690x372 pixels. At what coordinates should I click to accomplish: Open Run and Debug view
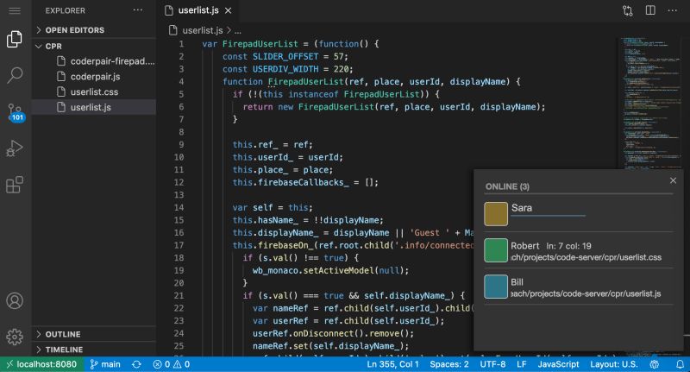pyautogui.click(x=15, y=148)
